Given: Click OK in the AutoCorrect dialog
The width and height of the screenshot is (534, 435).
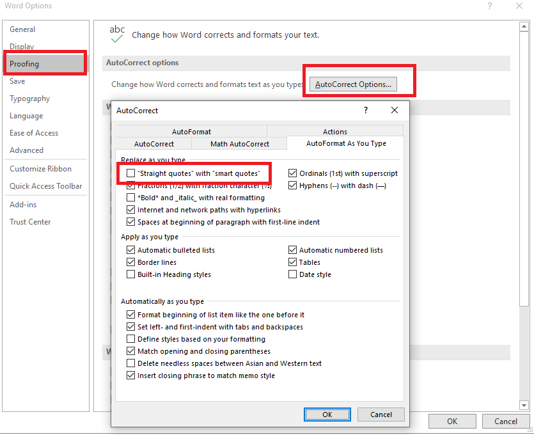Looking at the screenshot, I should point(327,415).
